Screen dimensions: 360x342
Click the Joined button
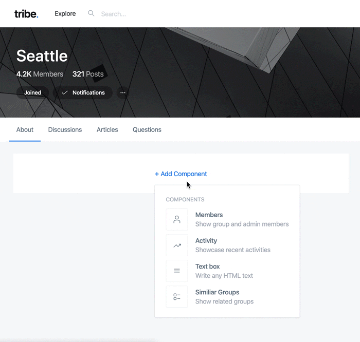coord(32,92)
